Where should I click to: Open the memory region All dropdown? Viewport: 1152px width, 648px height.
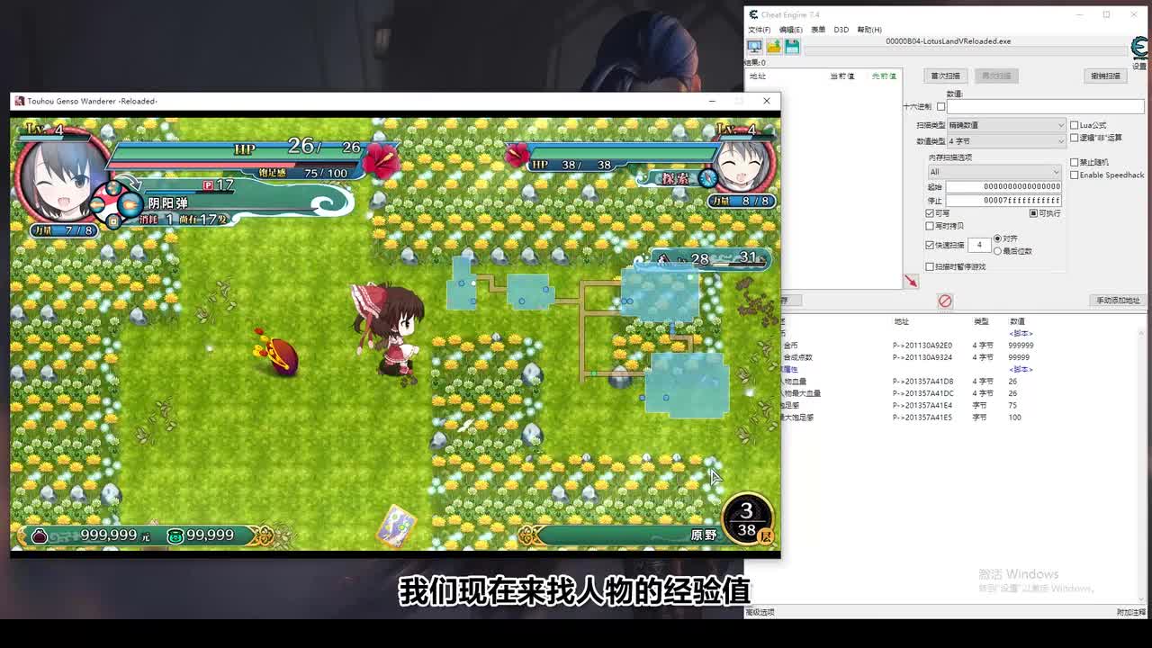coord(994,172)
